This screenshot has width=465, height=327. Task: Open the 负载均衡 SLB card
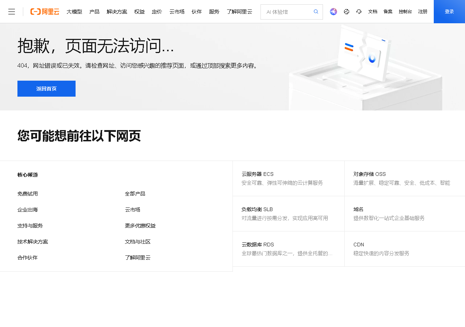288,214
